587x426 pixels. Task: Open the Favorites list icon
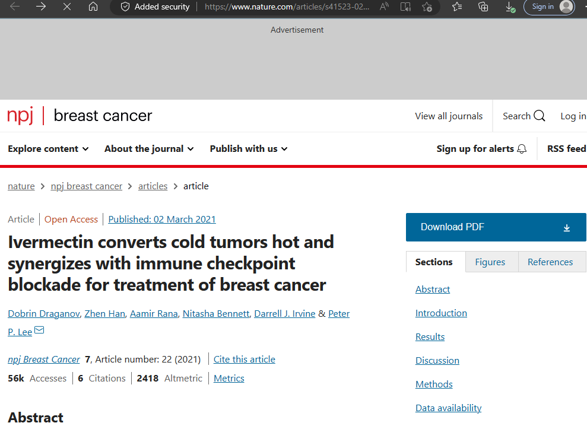pyautogui.click(x=457, y=7)
